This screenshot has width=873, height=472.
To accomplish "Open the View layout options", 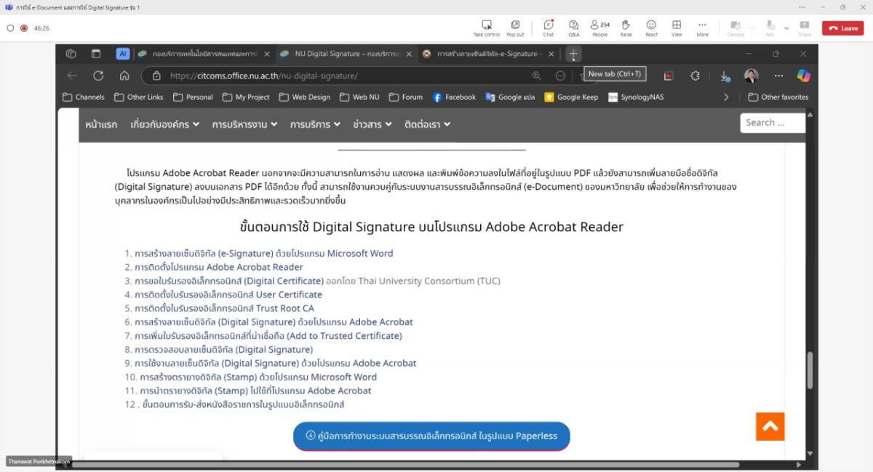I will coord(677,28).
